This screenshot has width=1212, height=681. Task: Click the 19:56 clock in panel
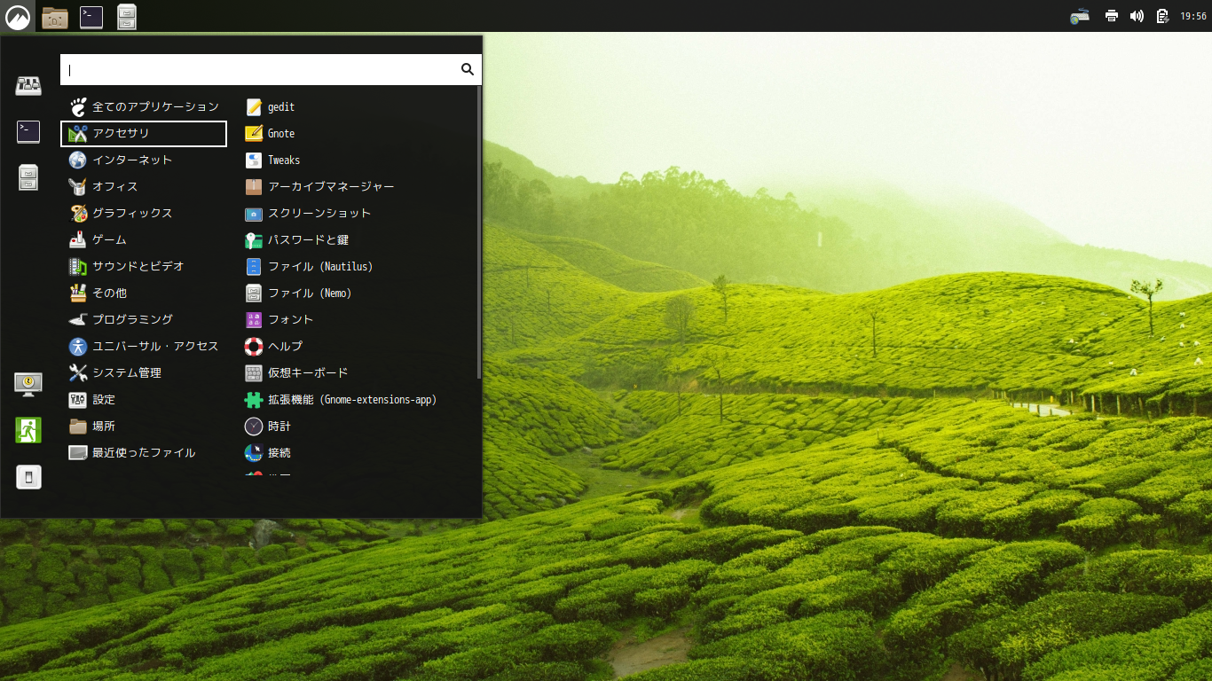tap(1192, 16)
